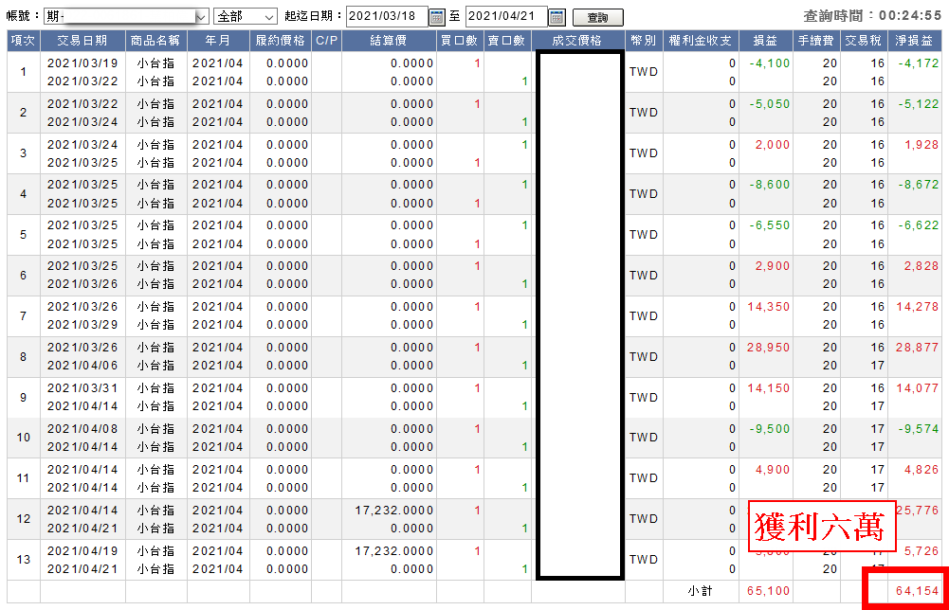Click the 損益 column header

point(766,41)
